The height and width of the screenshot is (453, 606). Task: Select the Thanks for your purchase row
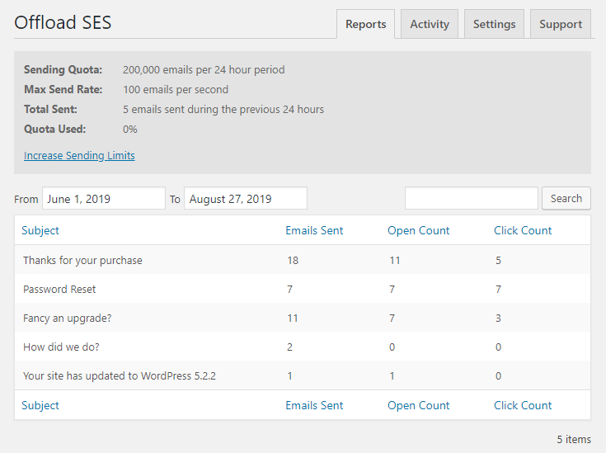pos(303,260)
